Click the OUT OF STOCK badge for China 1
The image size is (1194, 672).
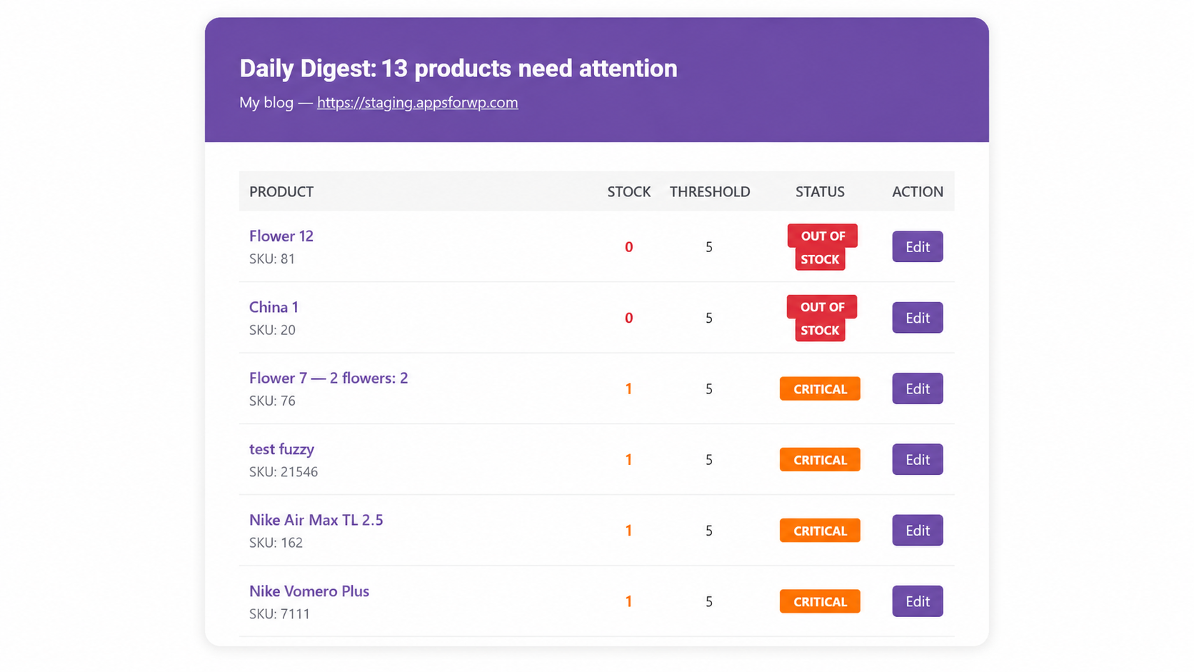click(x=822, y=318)
